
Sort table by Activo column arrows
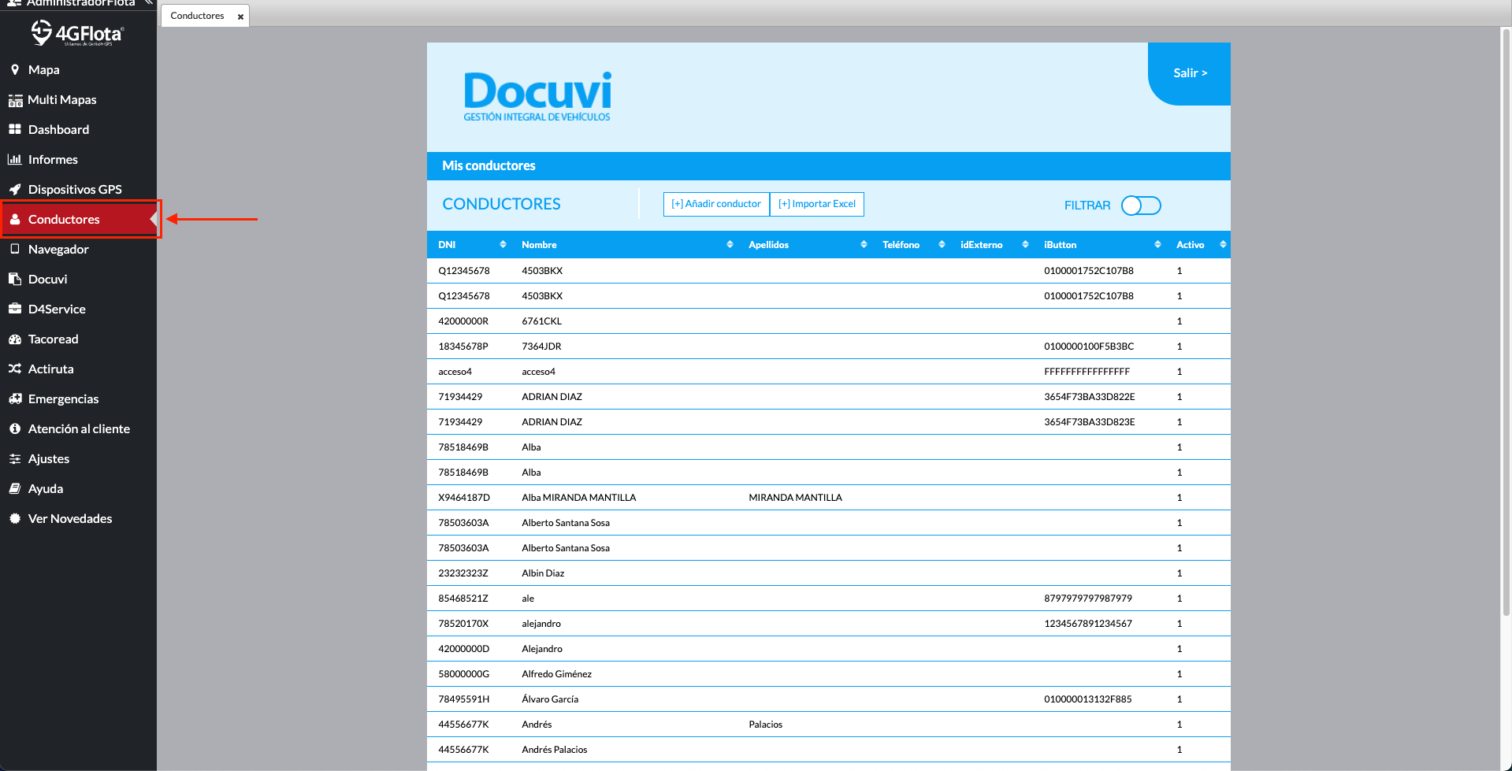(x=1223, y=245)
